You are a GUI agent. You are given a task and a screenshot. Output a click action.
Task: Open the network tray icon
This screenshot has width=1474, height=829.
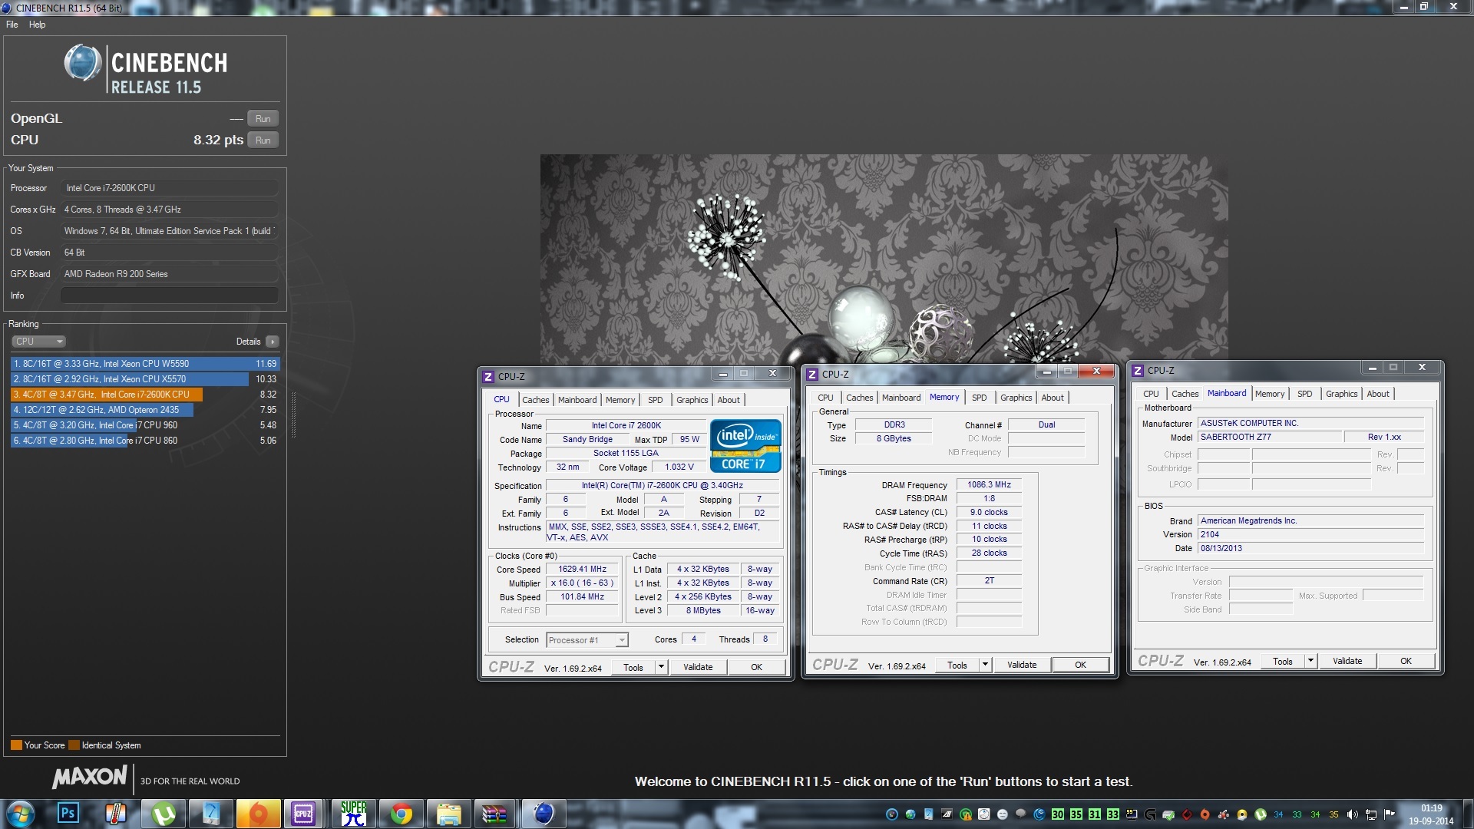point(1370,814)
